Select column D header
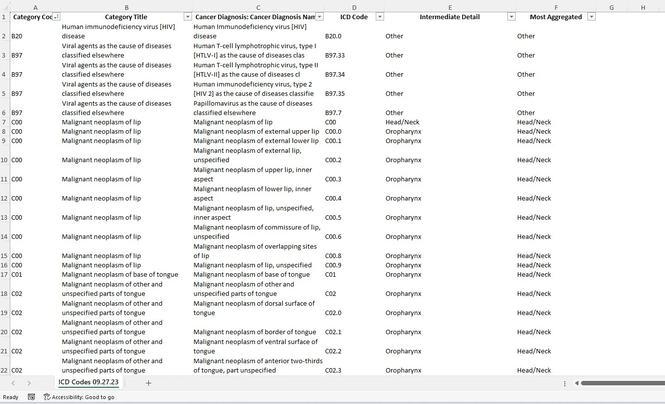Image resolution: width=665 pixels, height=404 pixels. click(354, 7)
